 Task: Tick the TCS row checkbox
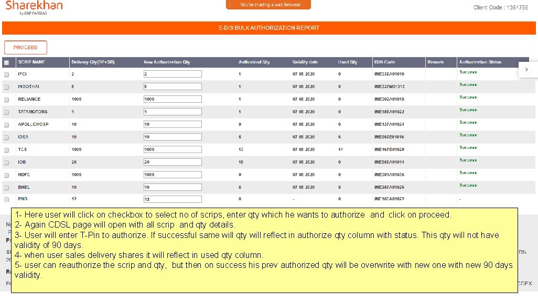click(x=6, y=150)
